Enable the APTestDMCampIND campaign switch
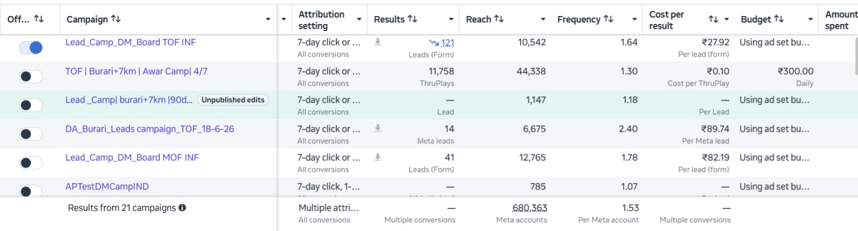This screenshot has width=858, height=231. 31,191
